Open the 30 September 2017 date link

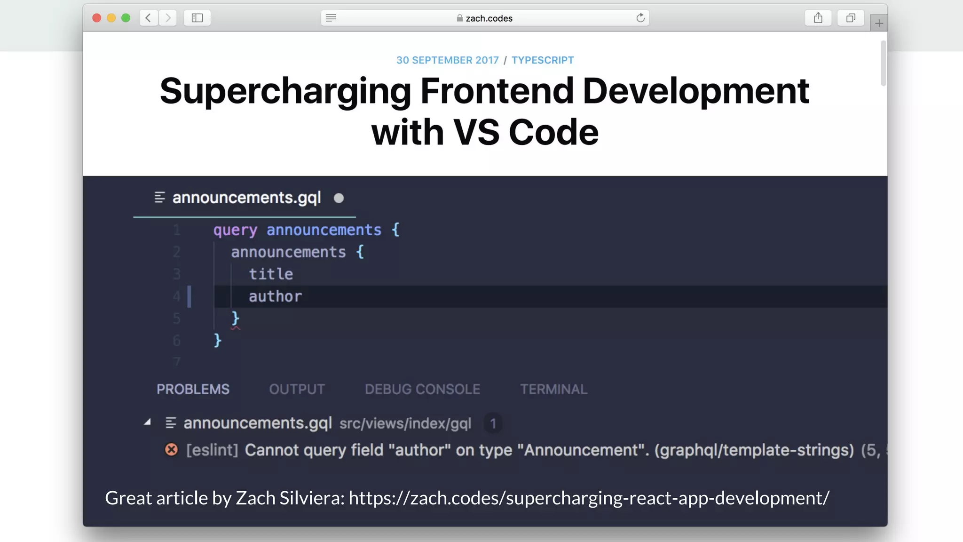coord(447,60)
